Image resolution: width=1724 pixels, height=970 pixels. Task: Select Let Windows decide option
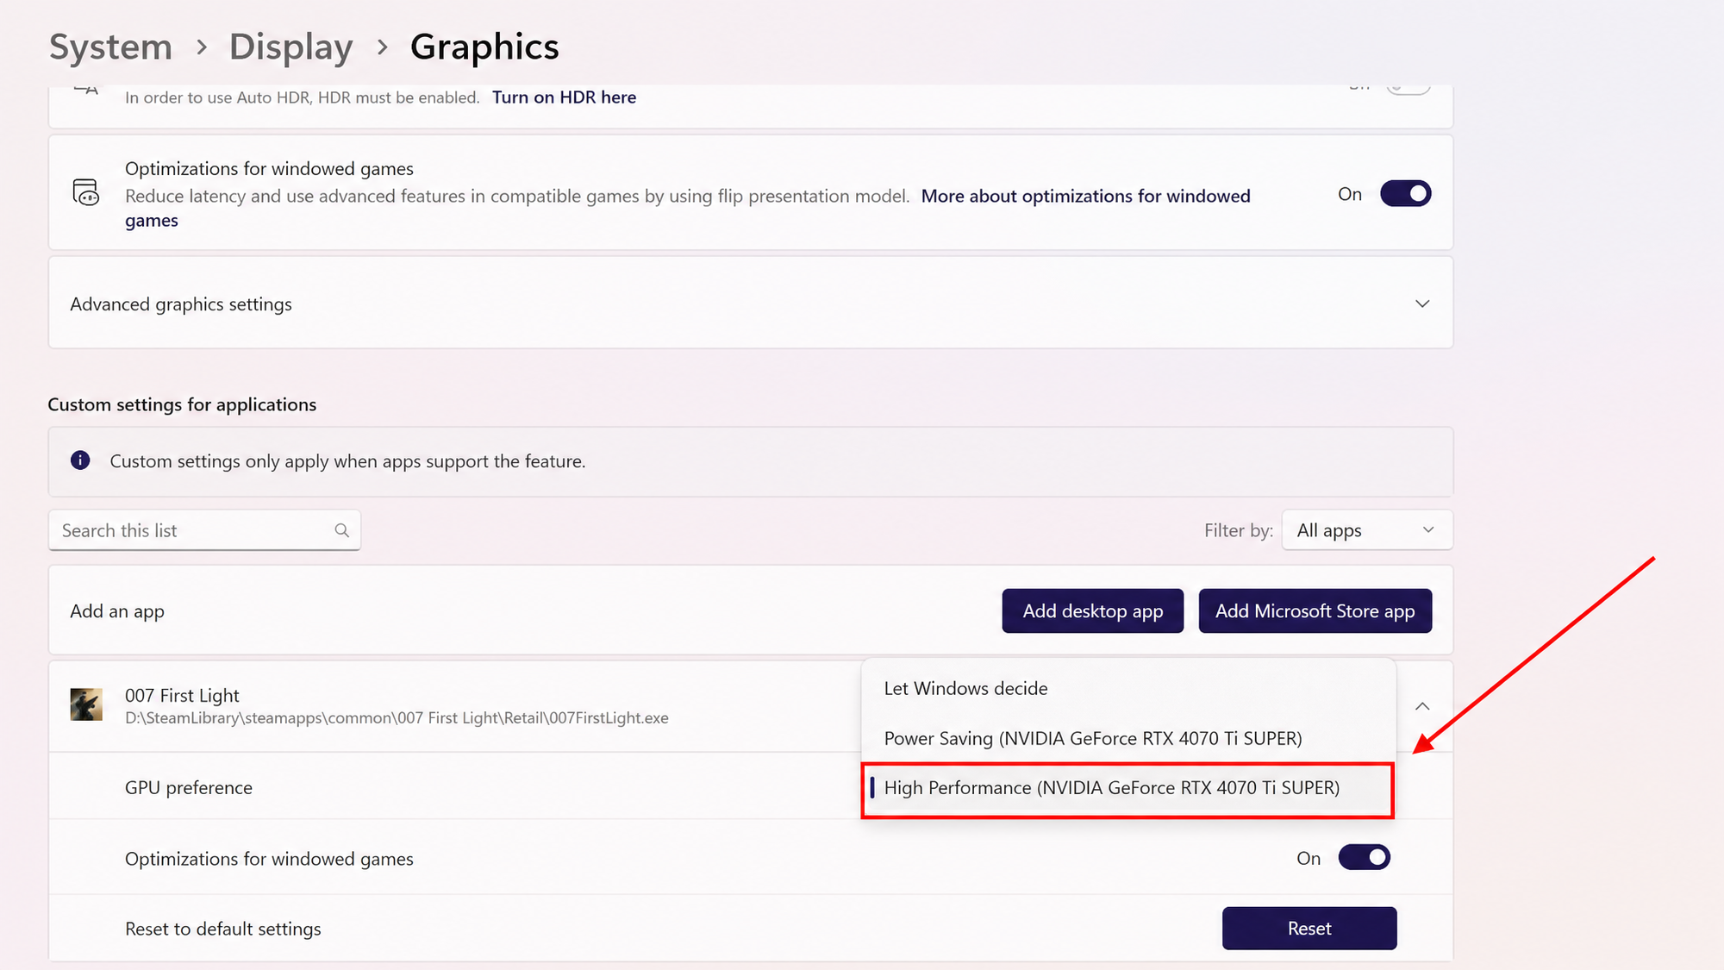1128,688
